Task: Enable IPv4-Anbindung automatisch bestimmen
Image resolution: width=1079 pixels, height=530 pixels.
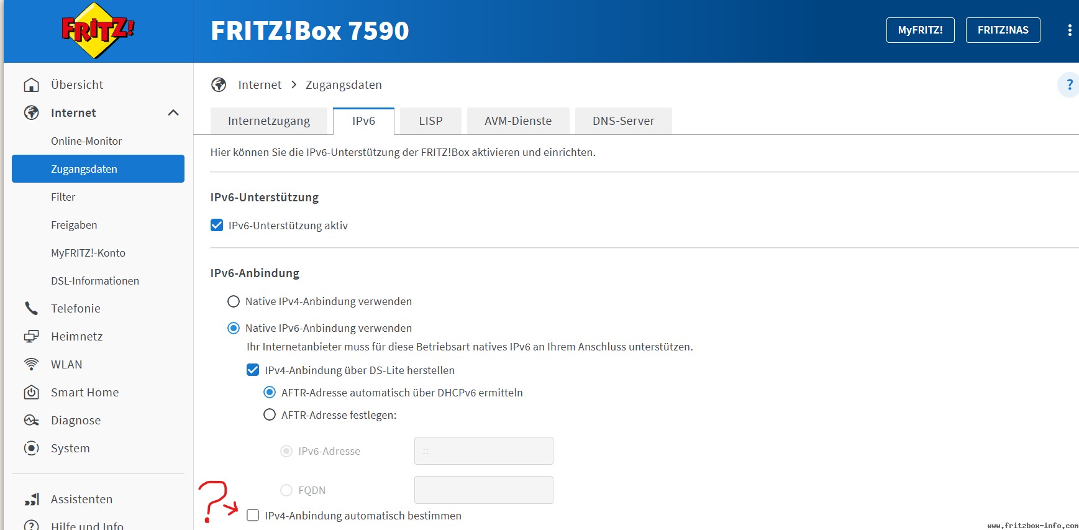Action: (253, 515)
